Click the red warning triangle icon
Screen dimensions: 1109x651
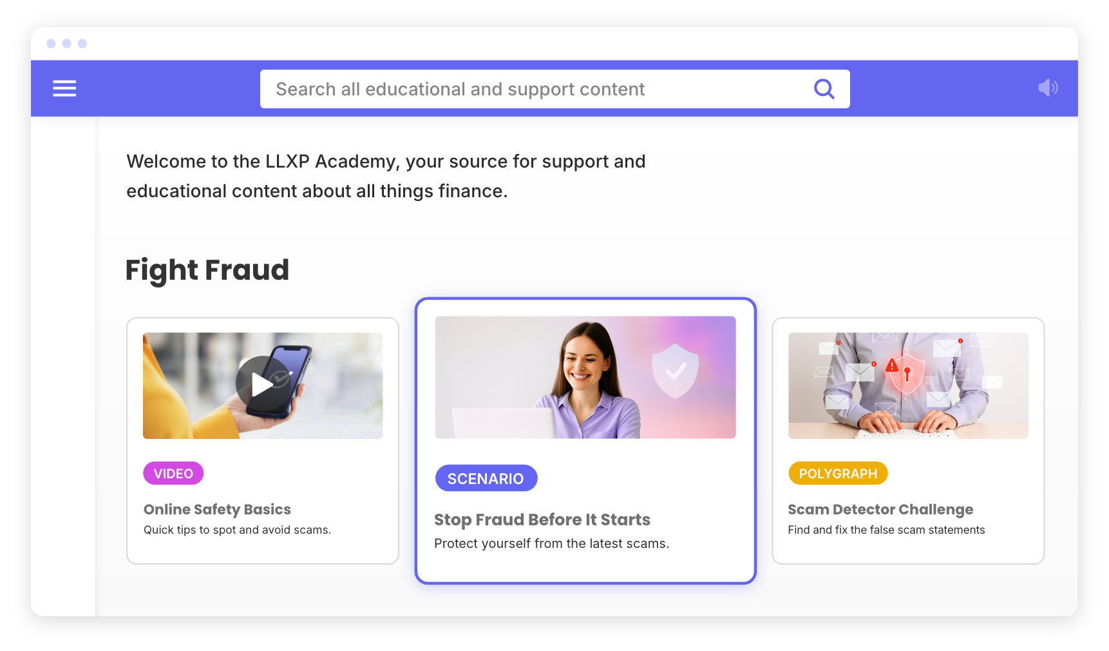[x=892, y=366]
